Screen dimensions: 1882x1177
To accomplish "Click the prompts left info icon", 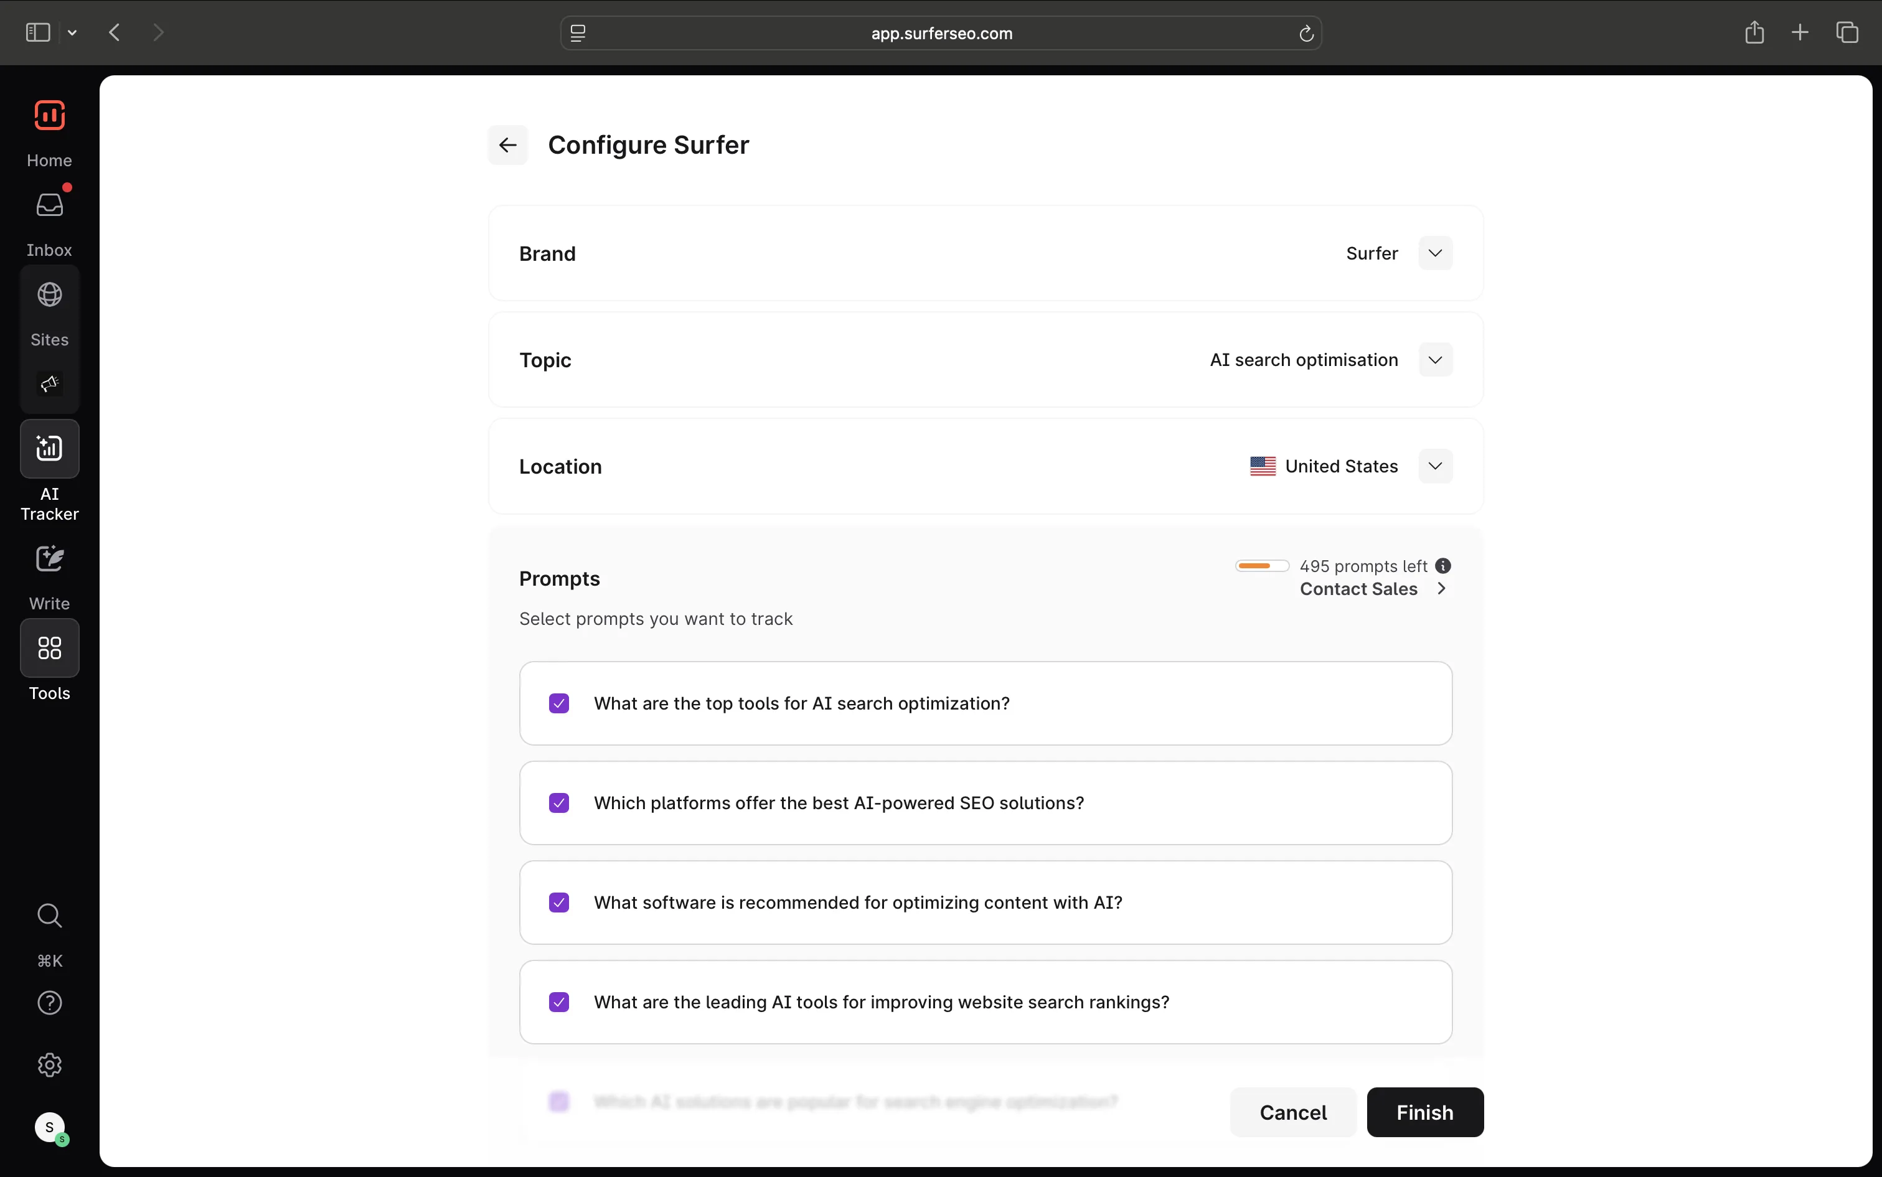I will [1443, 566].
